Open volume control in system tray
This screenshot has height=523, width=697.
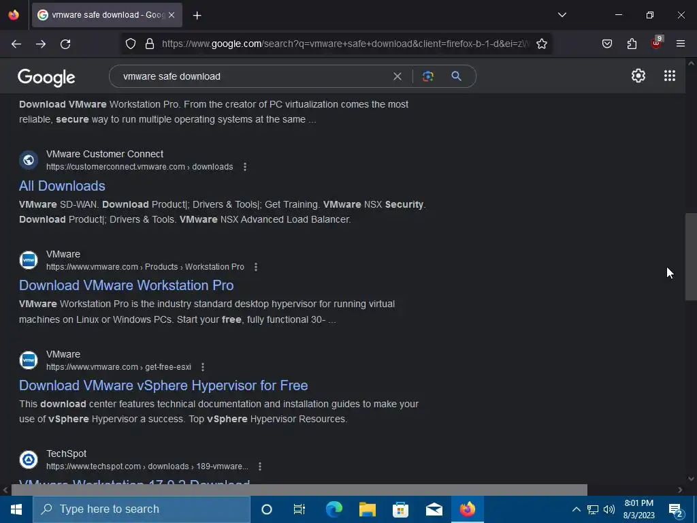click(x=609, y=509)
